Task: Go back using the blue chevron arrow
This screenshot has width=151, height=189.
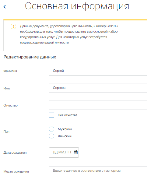Action: click(x=5, y=7)
